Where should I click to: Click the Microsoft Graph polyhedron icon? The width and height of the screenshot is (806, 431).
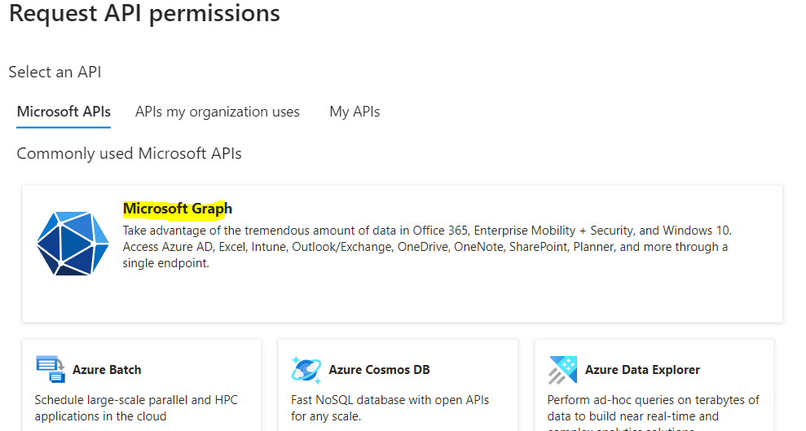click(x=73, y=244)
